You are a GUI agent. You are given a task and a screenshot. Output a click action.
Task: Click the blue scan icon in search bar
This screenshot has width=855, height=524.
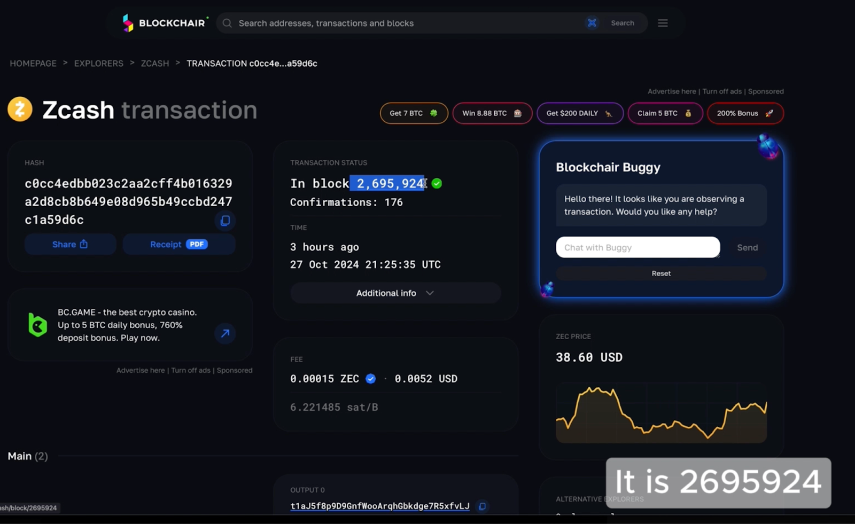pyautogui.click(x=592, y=23)
